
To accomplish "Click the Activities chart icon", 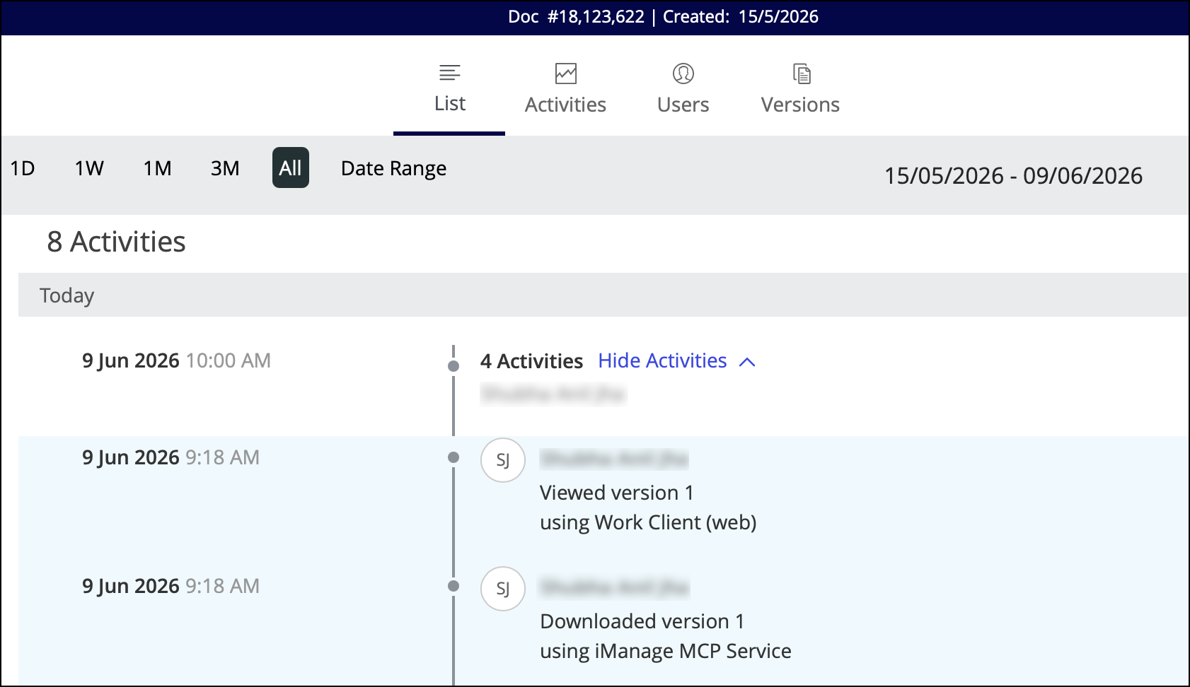I will [565, 74].
